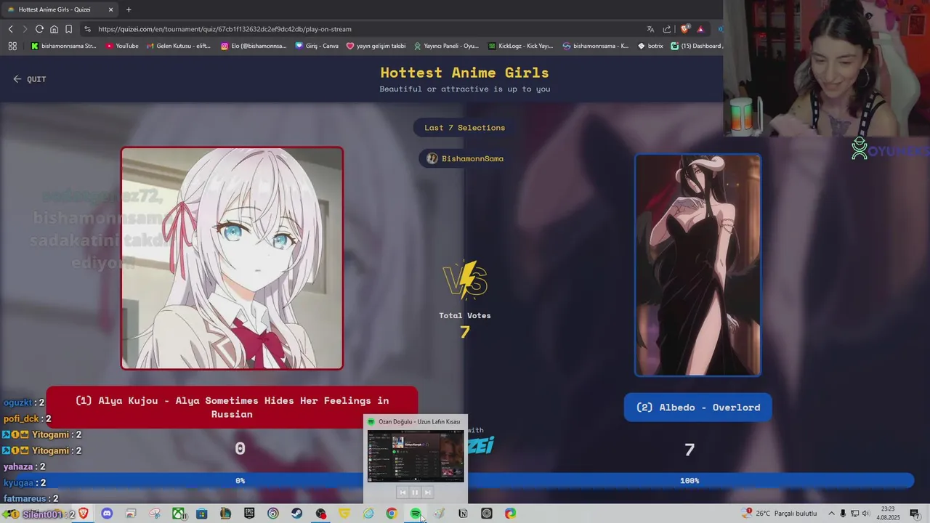Screen dimensions: 930x523
Task: Click Brave Rewards triangle icon
Action: (700, 29)
